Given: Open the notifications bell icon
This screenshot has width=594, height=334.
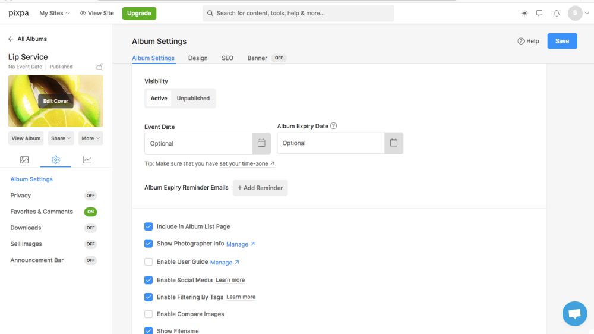Looking at the screenshot, I should [x=557, y=13].
